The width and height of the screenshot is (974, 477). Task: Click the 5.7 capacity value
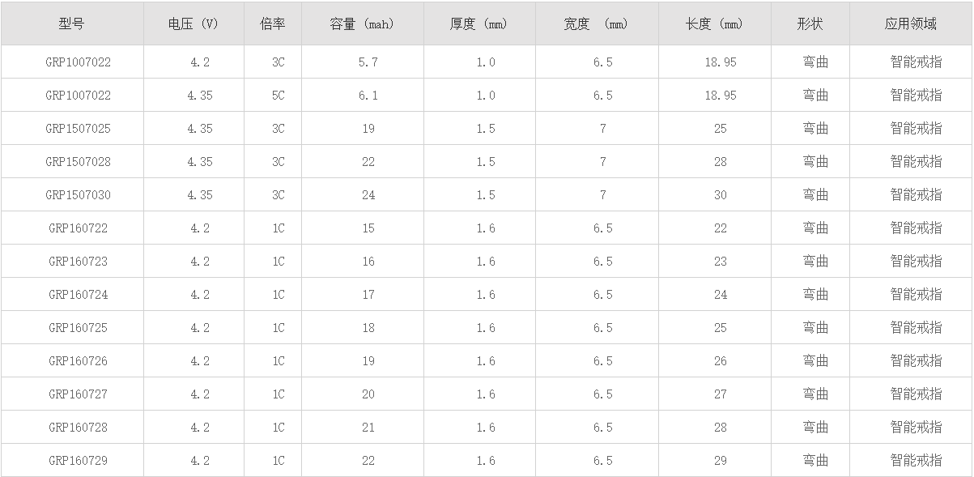tap(368, 62)
